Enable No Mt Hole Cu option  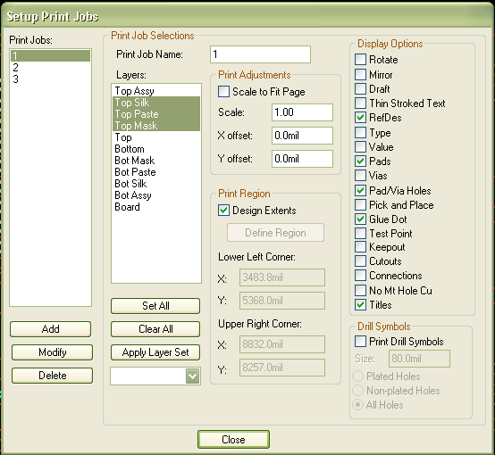click(x=360, y=290)
